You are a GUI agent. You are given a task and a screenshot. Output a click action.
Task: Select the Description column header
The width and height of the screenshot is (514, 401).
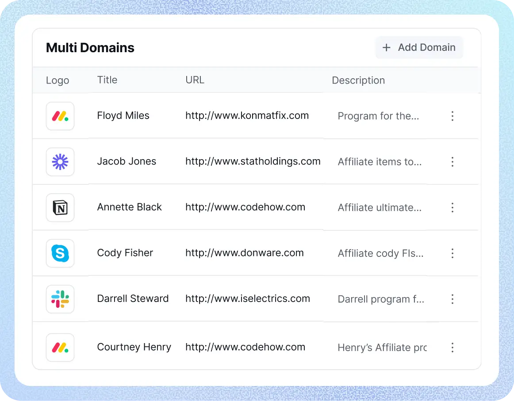click(x=358, y=80)
